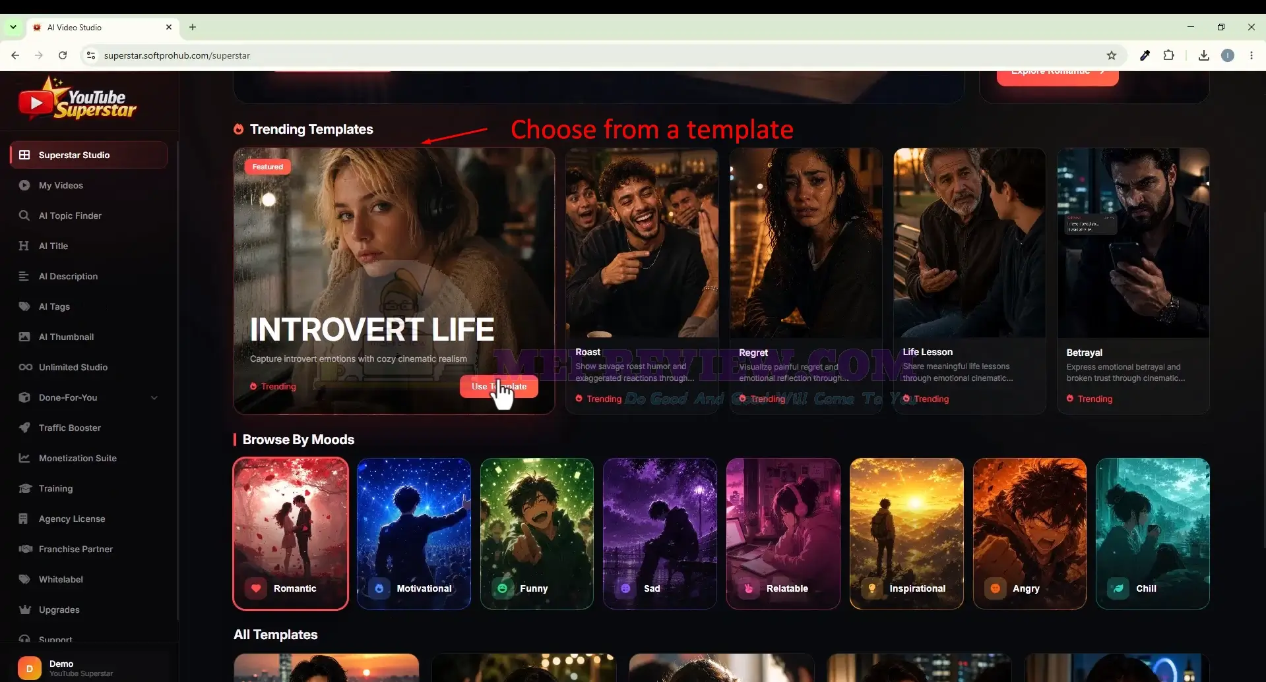
Task: Click the Unlimited Studio infinity icon
Action: coord(25,367)
